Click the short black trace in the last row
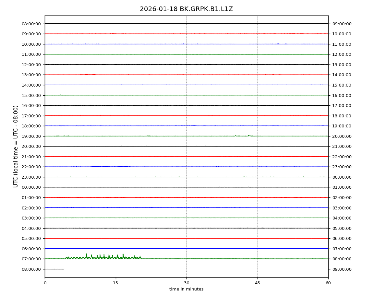 [x=54, y=269]
